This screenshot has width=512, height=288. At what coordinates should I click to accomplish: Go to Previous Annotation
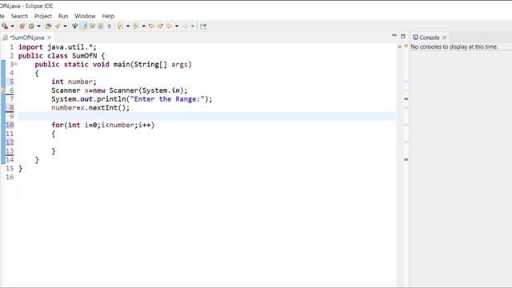(x=135, y=26)
